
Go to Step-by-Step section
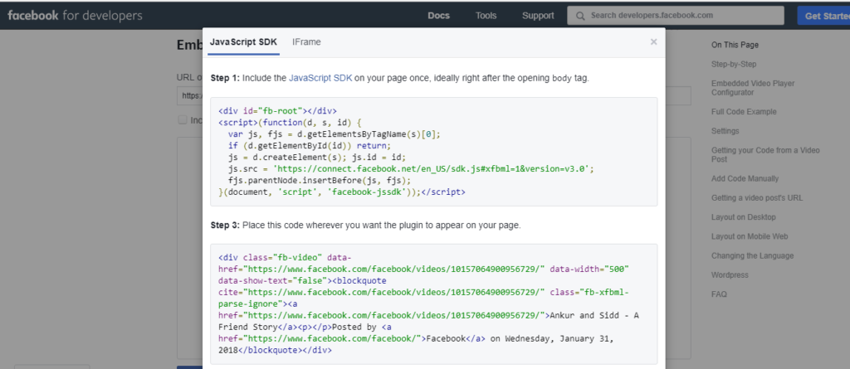point(734,65)
